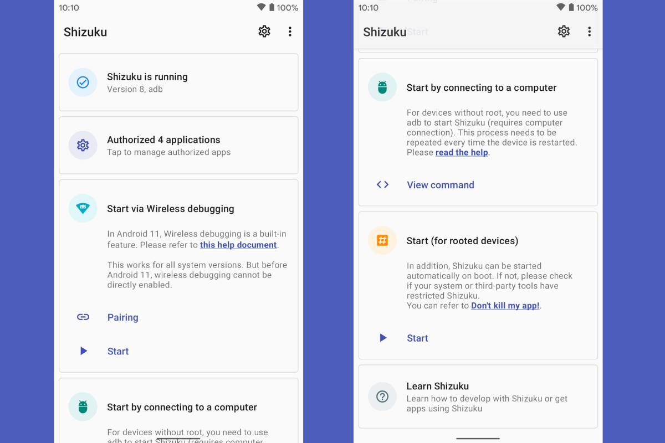This screenshot has height=443, width=665.
Task: Click the gear icon on Authorized applications card
Action: coord(83,145)
